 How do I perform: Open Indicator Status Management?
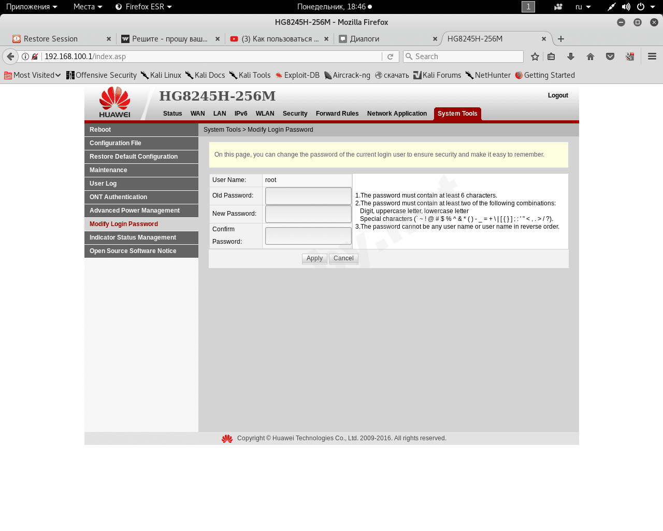coord(141,237)
